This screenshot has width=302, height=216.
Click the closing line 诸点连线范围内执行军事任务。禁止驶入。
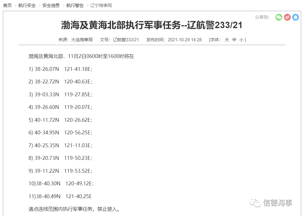(x=74, y=209)
